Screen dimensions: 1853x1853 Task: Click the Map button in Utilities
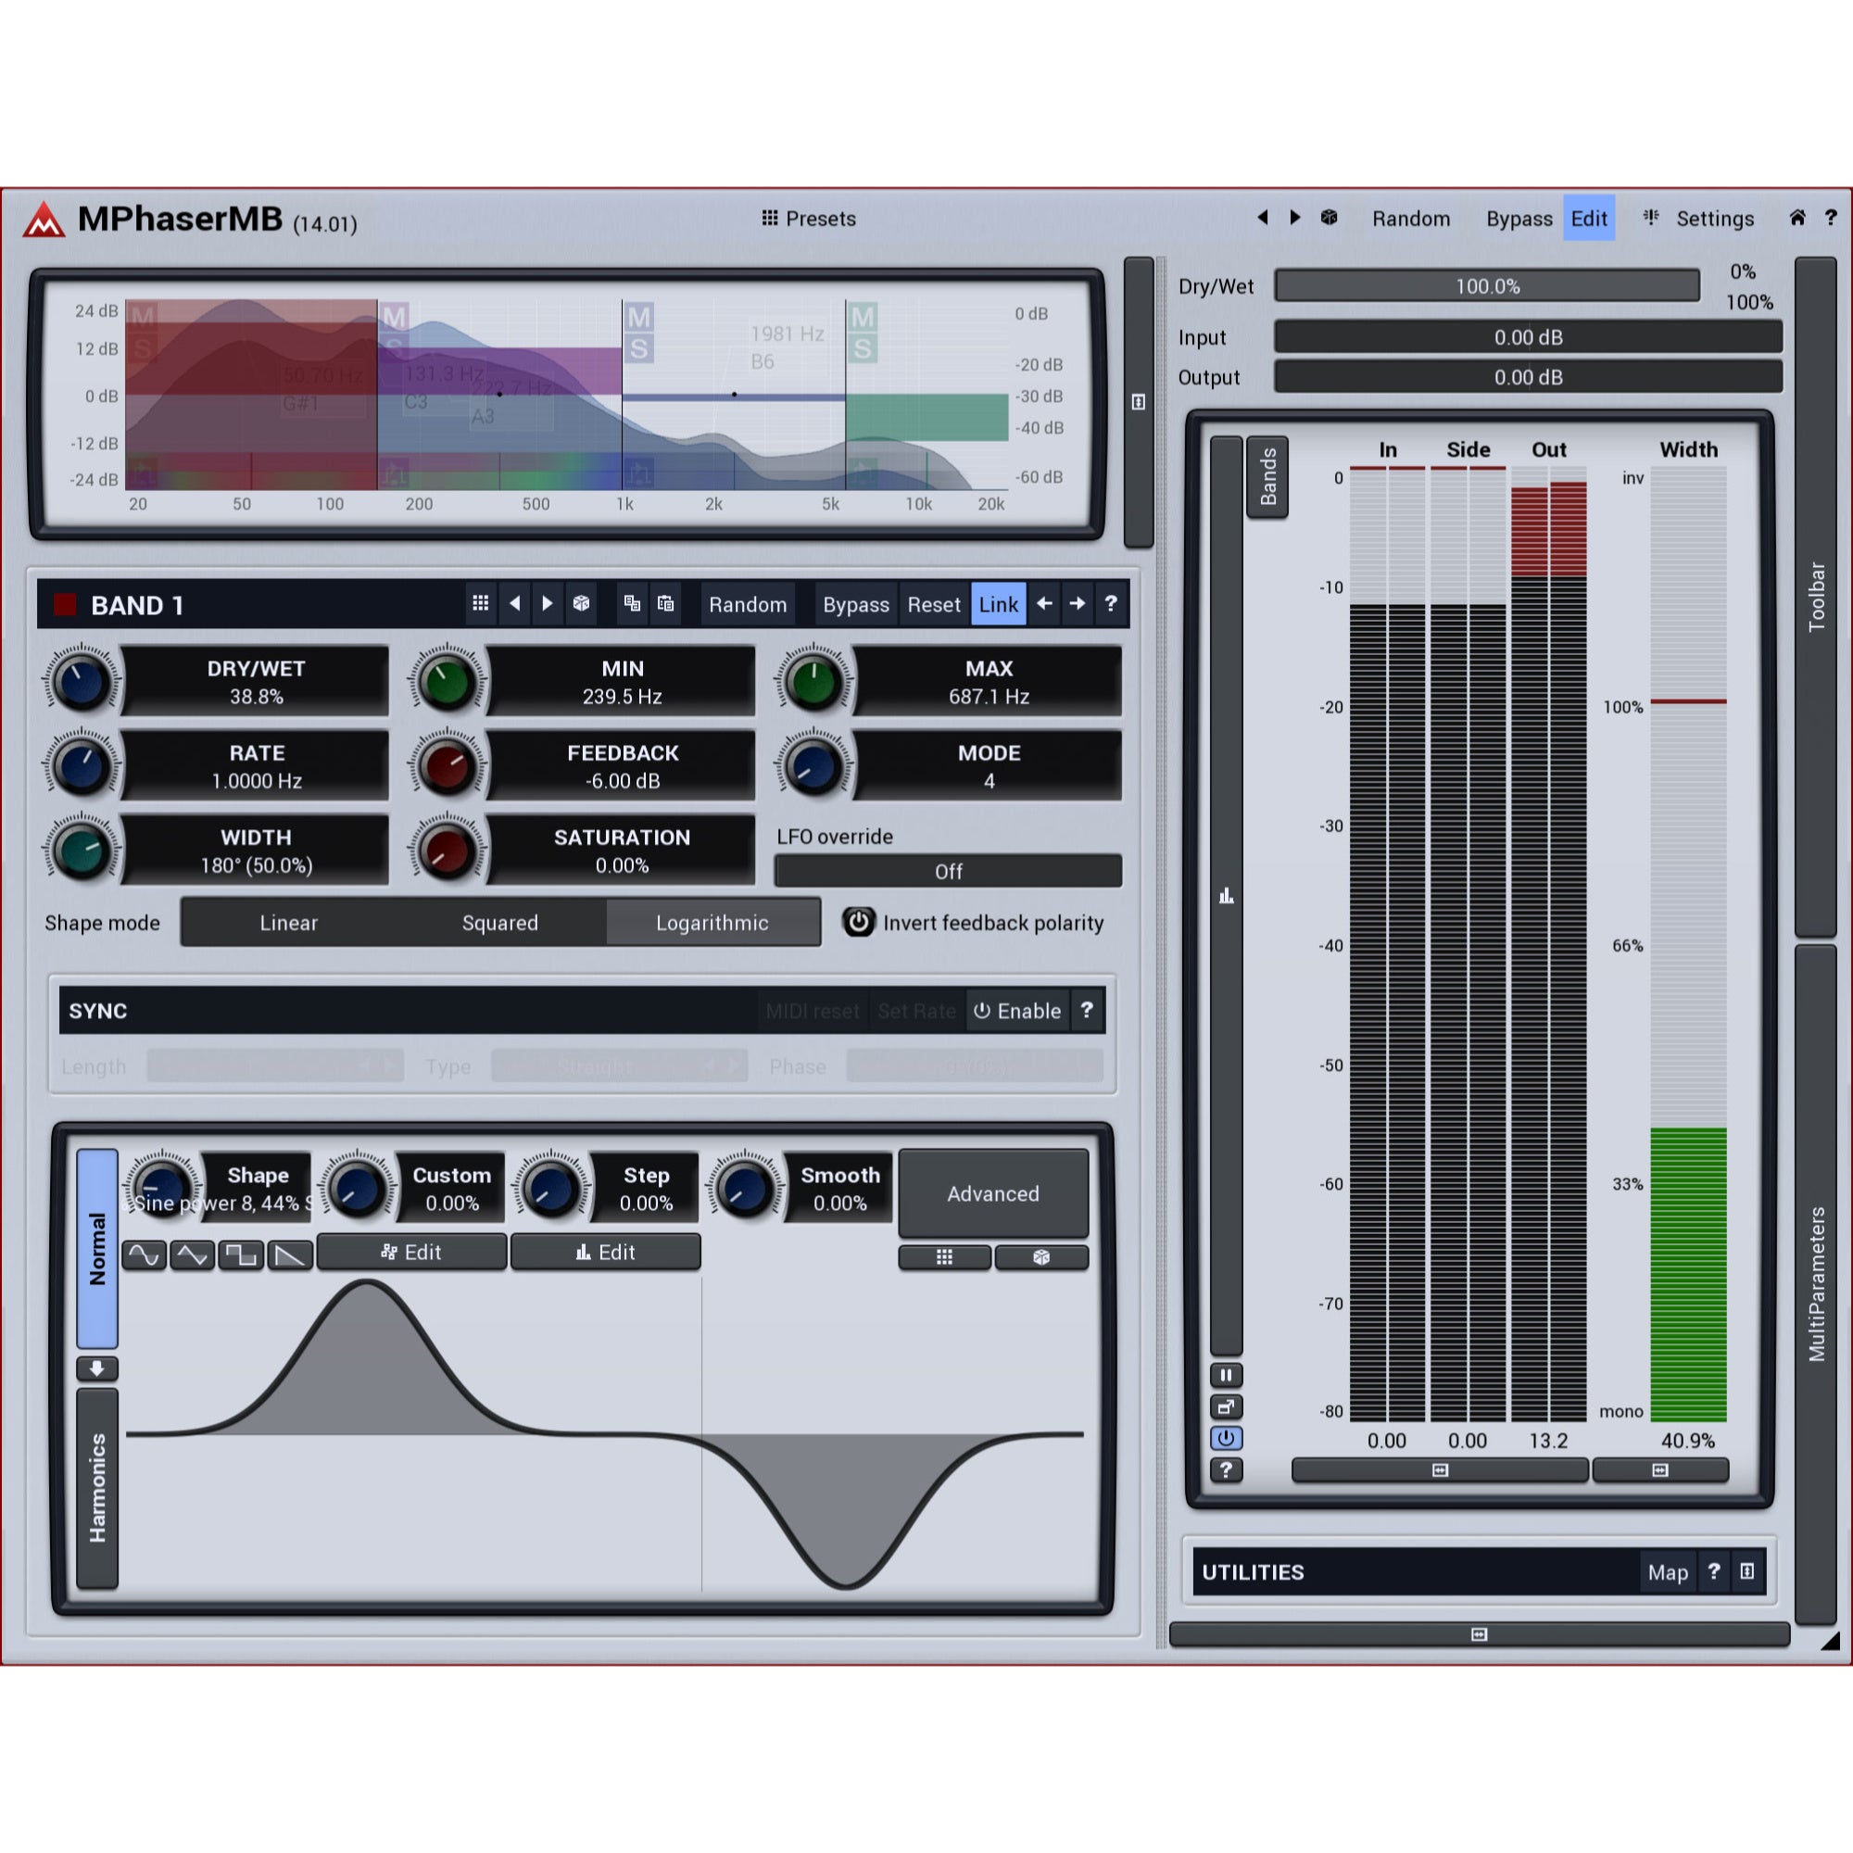(1667, 1573)
